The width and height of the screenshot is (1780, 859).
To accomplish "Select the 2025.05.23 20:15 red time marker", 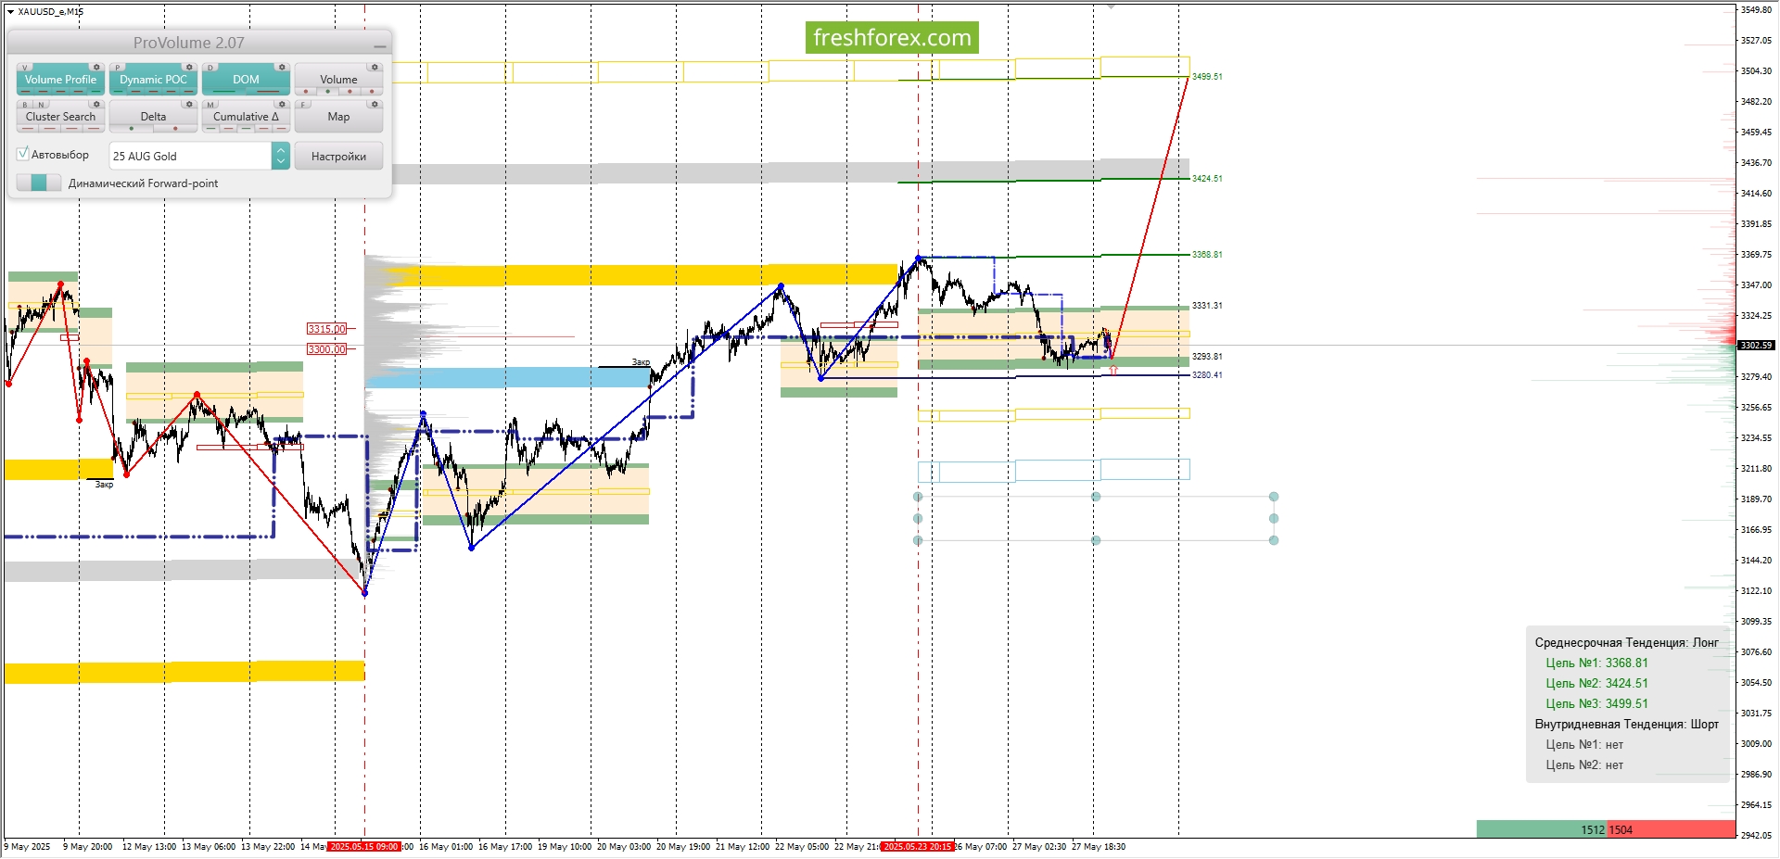I will pos(918,847).
